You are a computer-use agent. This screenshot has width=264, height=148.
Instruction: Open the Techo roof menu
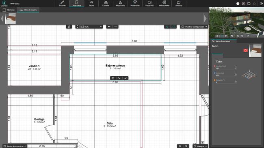(x=91, y=4)
